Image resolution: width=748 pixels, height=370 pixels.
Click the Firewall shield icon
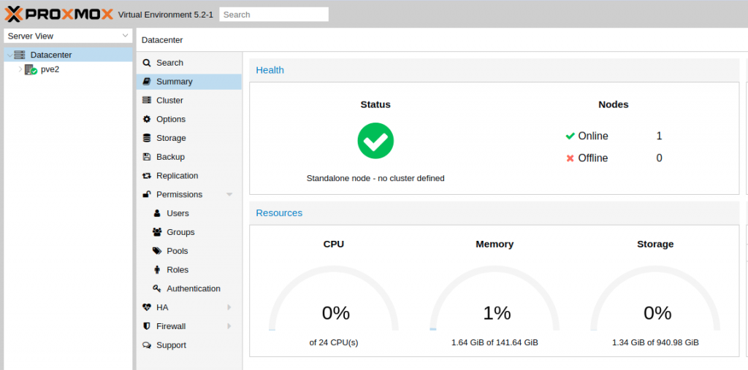pos(147,326)
